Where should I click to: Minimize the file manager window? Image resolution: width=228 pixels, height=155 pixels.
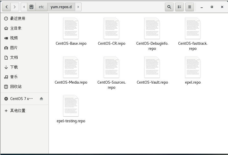[x=202, y=7]
